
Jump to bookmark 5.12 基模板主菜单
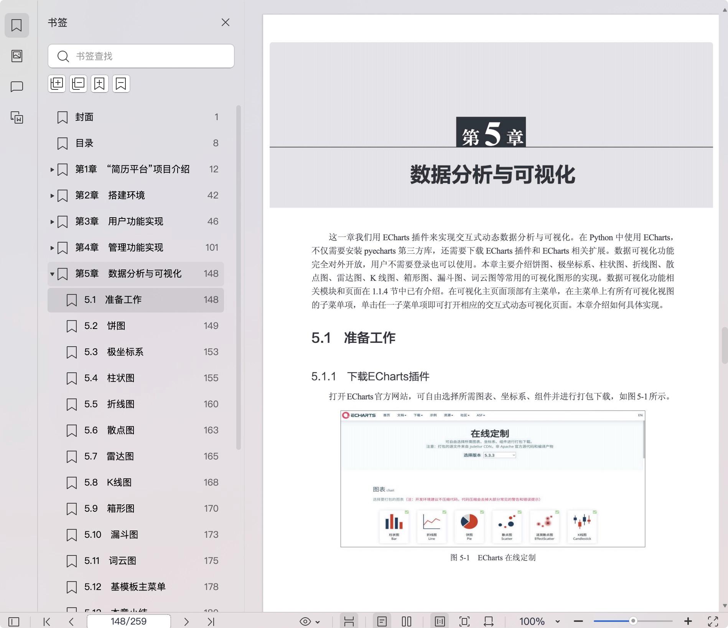136,587
